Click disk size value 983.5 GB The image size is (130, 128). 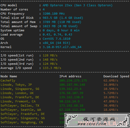(x=50, y=18)
